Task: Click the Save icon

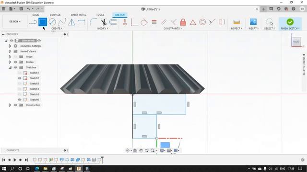Action: point(21,9)
